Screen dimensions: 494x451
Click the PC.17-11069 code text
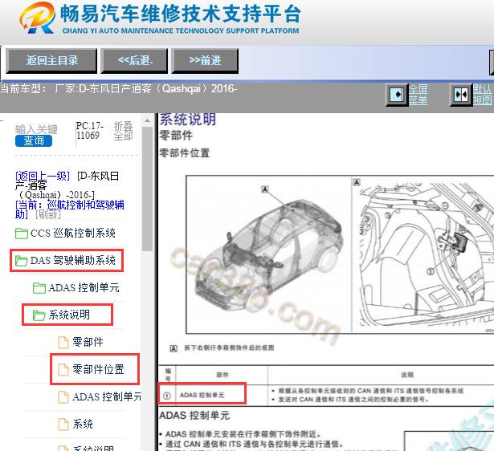(90, 131)
